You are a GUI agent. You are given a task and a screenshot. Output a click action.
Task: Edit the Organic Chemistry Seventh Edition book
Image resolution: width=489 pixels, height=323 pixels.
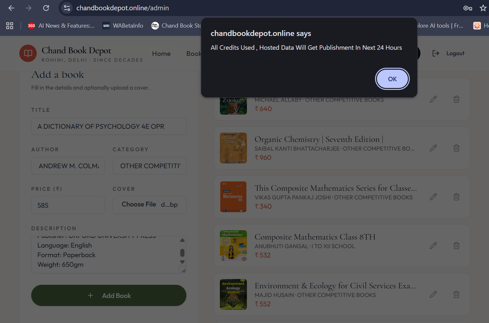coord(433,148)
